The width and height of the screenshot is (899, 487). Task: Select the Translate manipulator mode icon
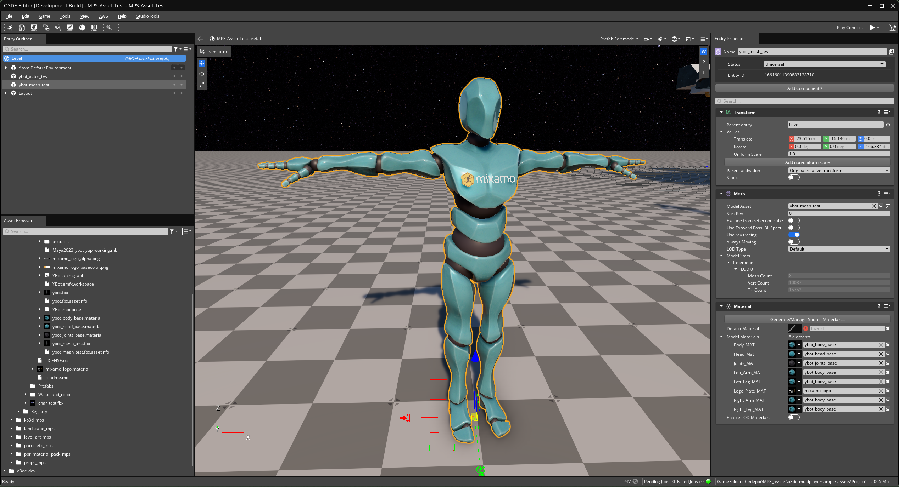pos(202,63)
